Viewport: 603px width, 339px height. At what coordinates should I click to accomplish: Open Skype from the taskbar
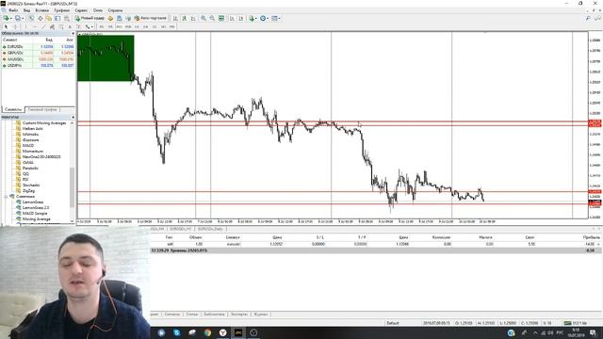(176, 332)
